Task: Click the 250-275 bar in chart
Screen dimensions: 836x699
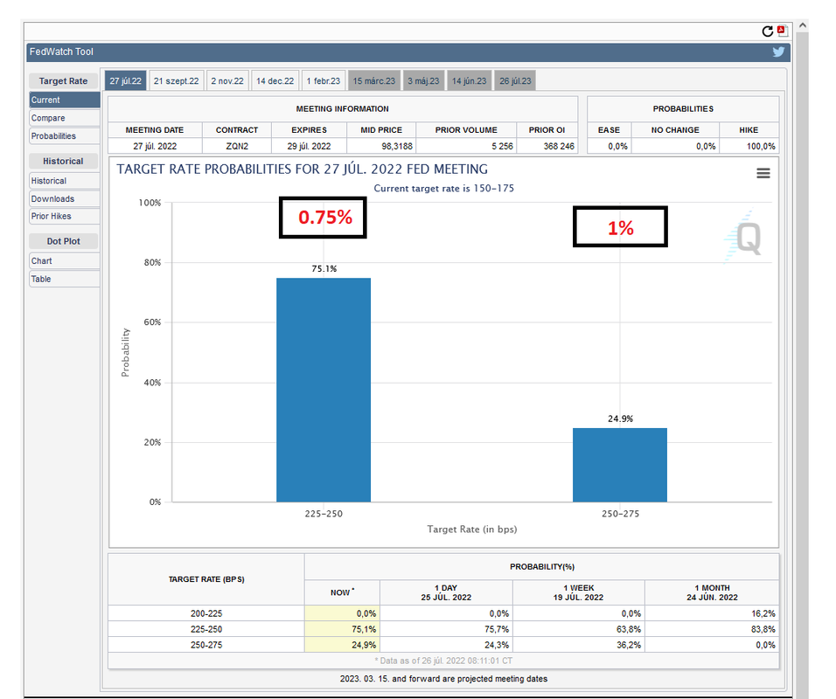Action: click(619, 465)
